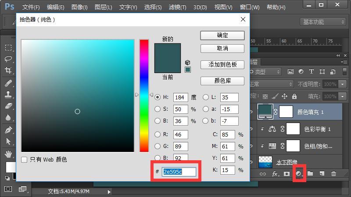Open the 基本功能 workspace dropdown
The height and width of the screenshot is (197, 351).
pos(322,22)
